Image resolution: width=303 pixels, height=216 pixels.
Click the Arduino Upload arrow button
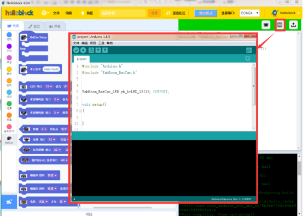83,50
